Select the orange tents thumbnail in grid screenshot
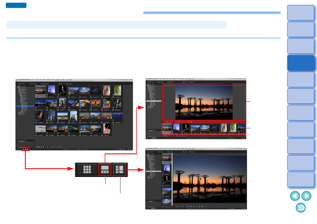The height and width of the screenshot is (224, 317). 95,104
